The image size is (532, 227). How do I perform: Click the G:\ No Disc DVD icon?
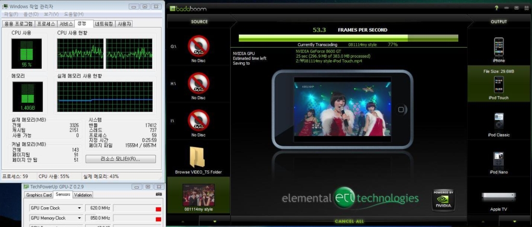coord(198,46)
